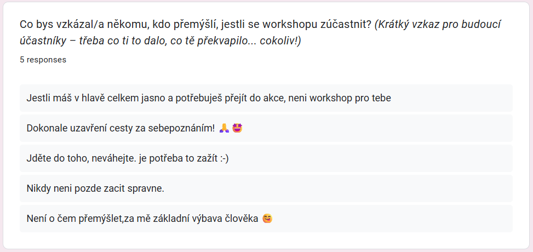Viewport: 533px width, 252px height.
Task: Click the :-) text smiley
Action: pyautogui.click(x=223, y=158)
